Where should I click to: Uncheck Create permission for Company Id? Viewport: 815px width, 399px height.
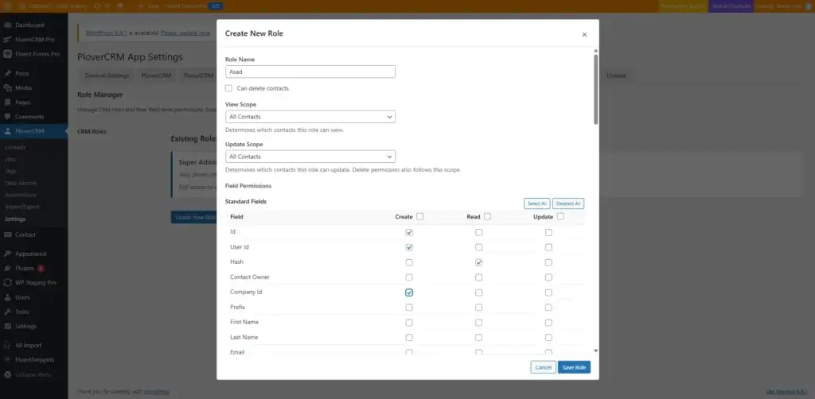pos(409,292)
